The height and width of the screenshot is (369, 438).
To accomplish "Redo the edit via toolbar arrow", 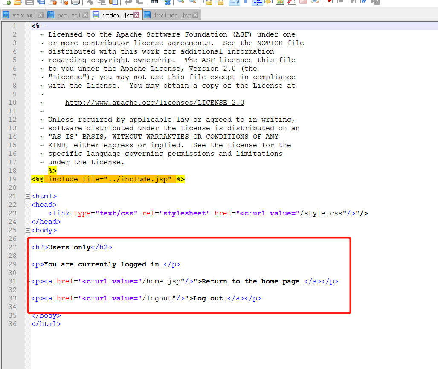I will click(x=139, y=2).
